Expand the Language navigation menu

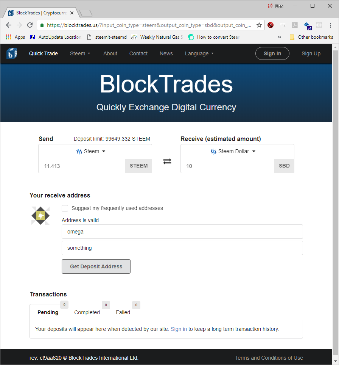199,53
